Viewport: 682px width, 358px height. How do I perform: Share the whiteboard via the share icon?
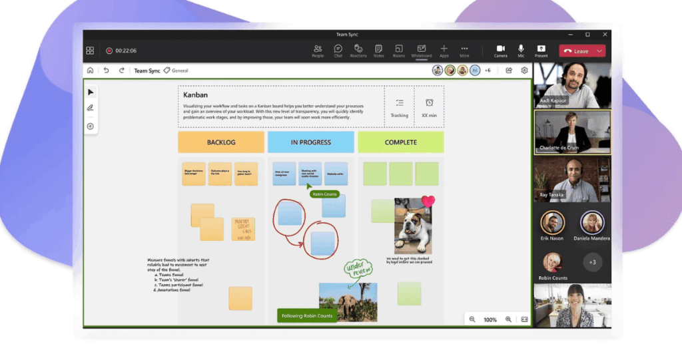point(508,71)
